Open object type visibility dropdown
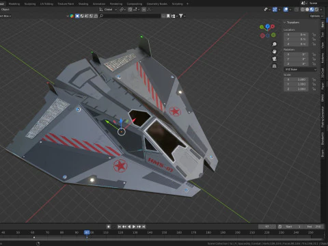This screenshot has width=328, height=246. [267, 10]
